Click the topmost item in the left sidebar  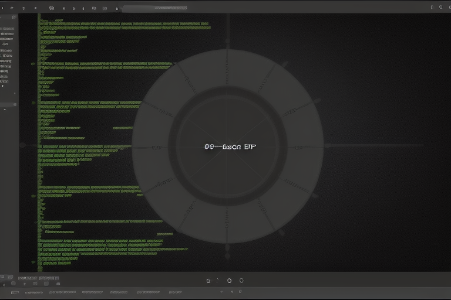tap(7, 28)
